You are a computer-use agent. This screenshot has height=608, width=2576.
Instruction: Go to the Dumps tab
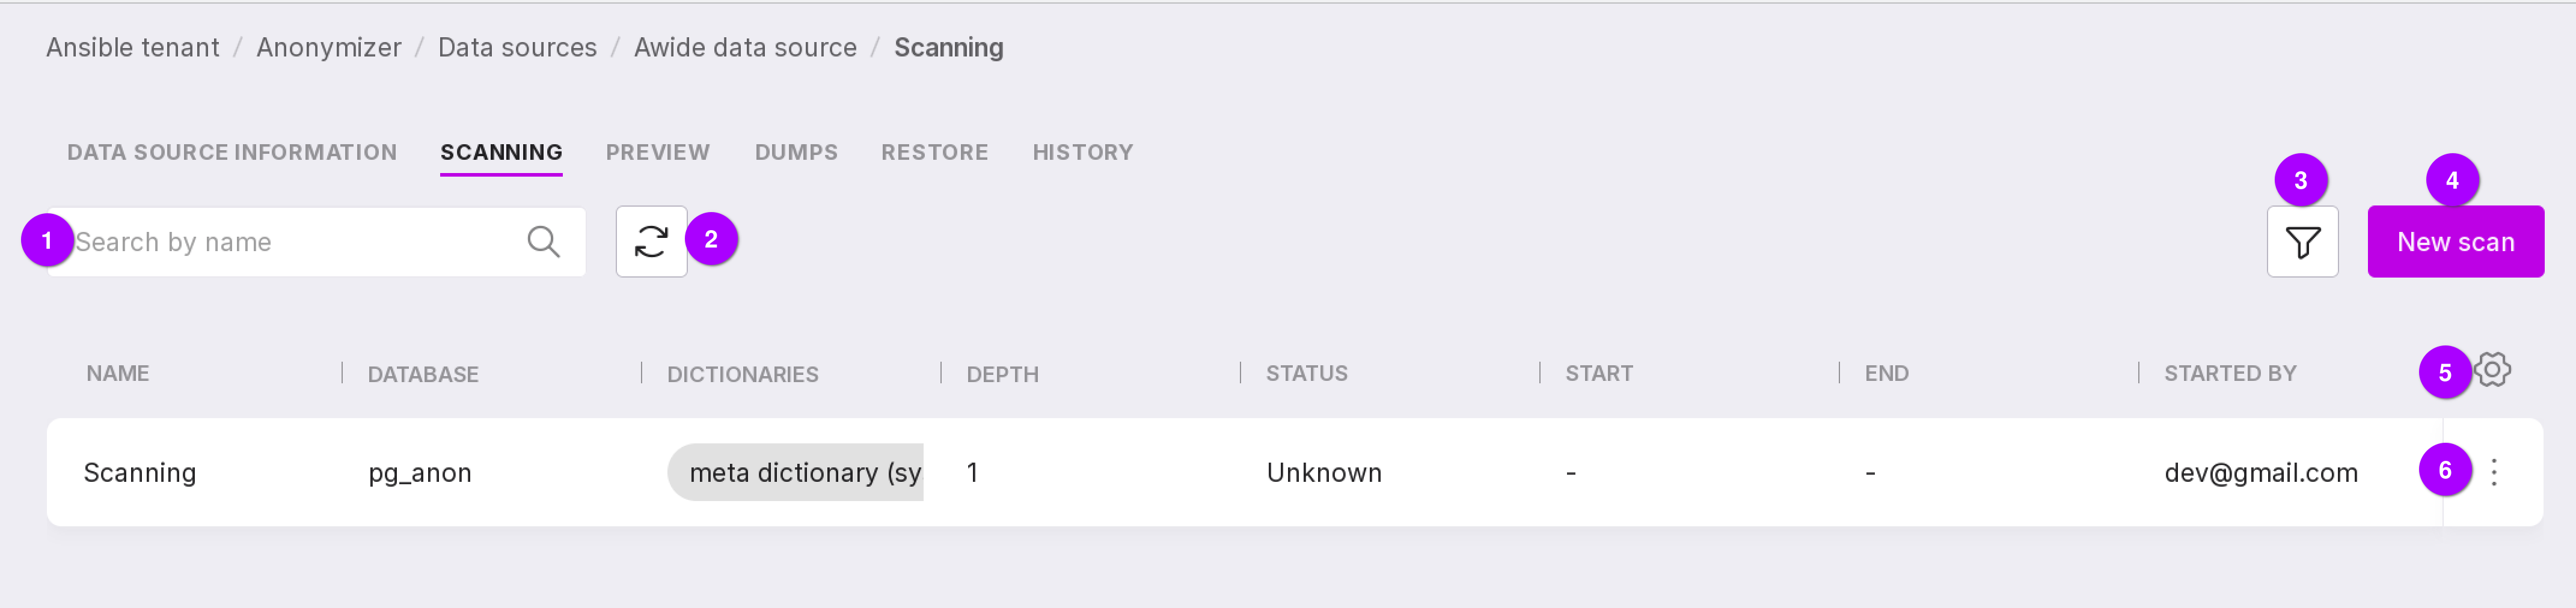796,153
